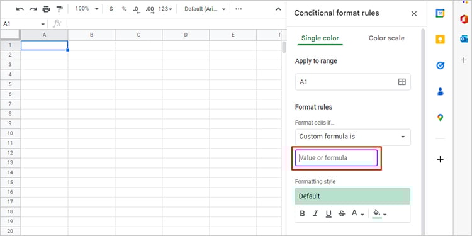Open the A1 name box dropdown
Screen dimensions: 472x236
(x=43, y=24)
